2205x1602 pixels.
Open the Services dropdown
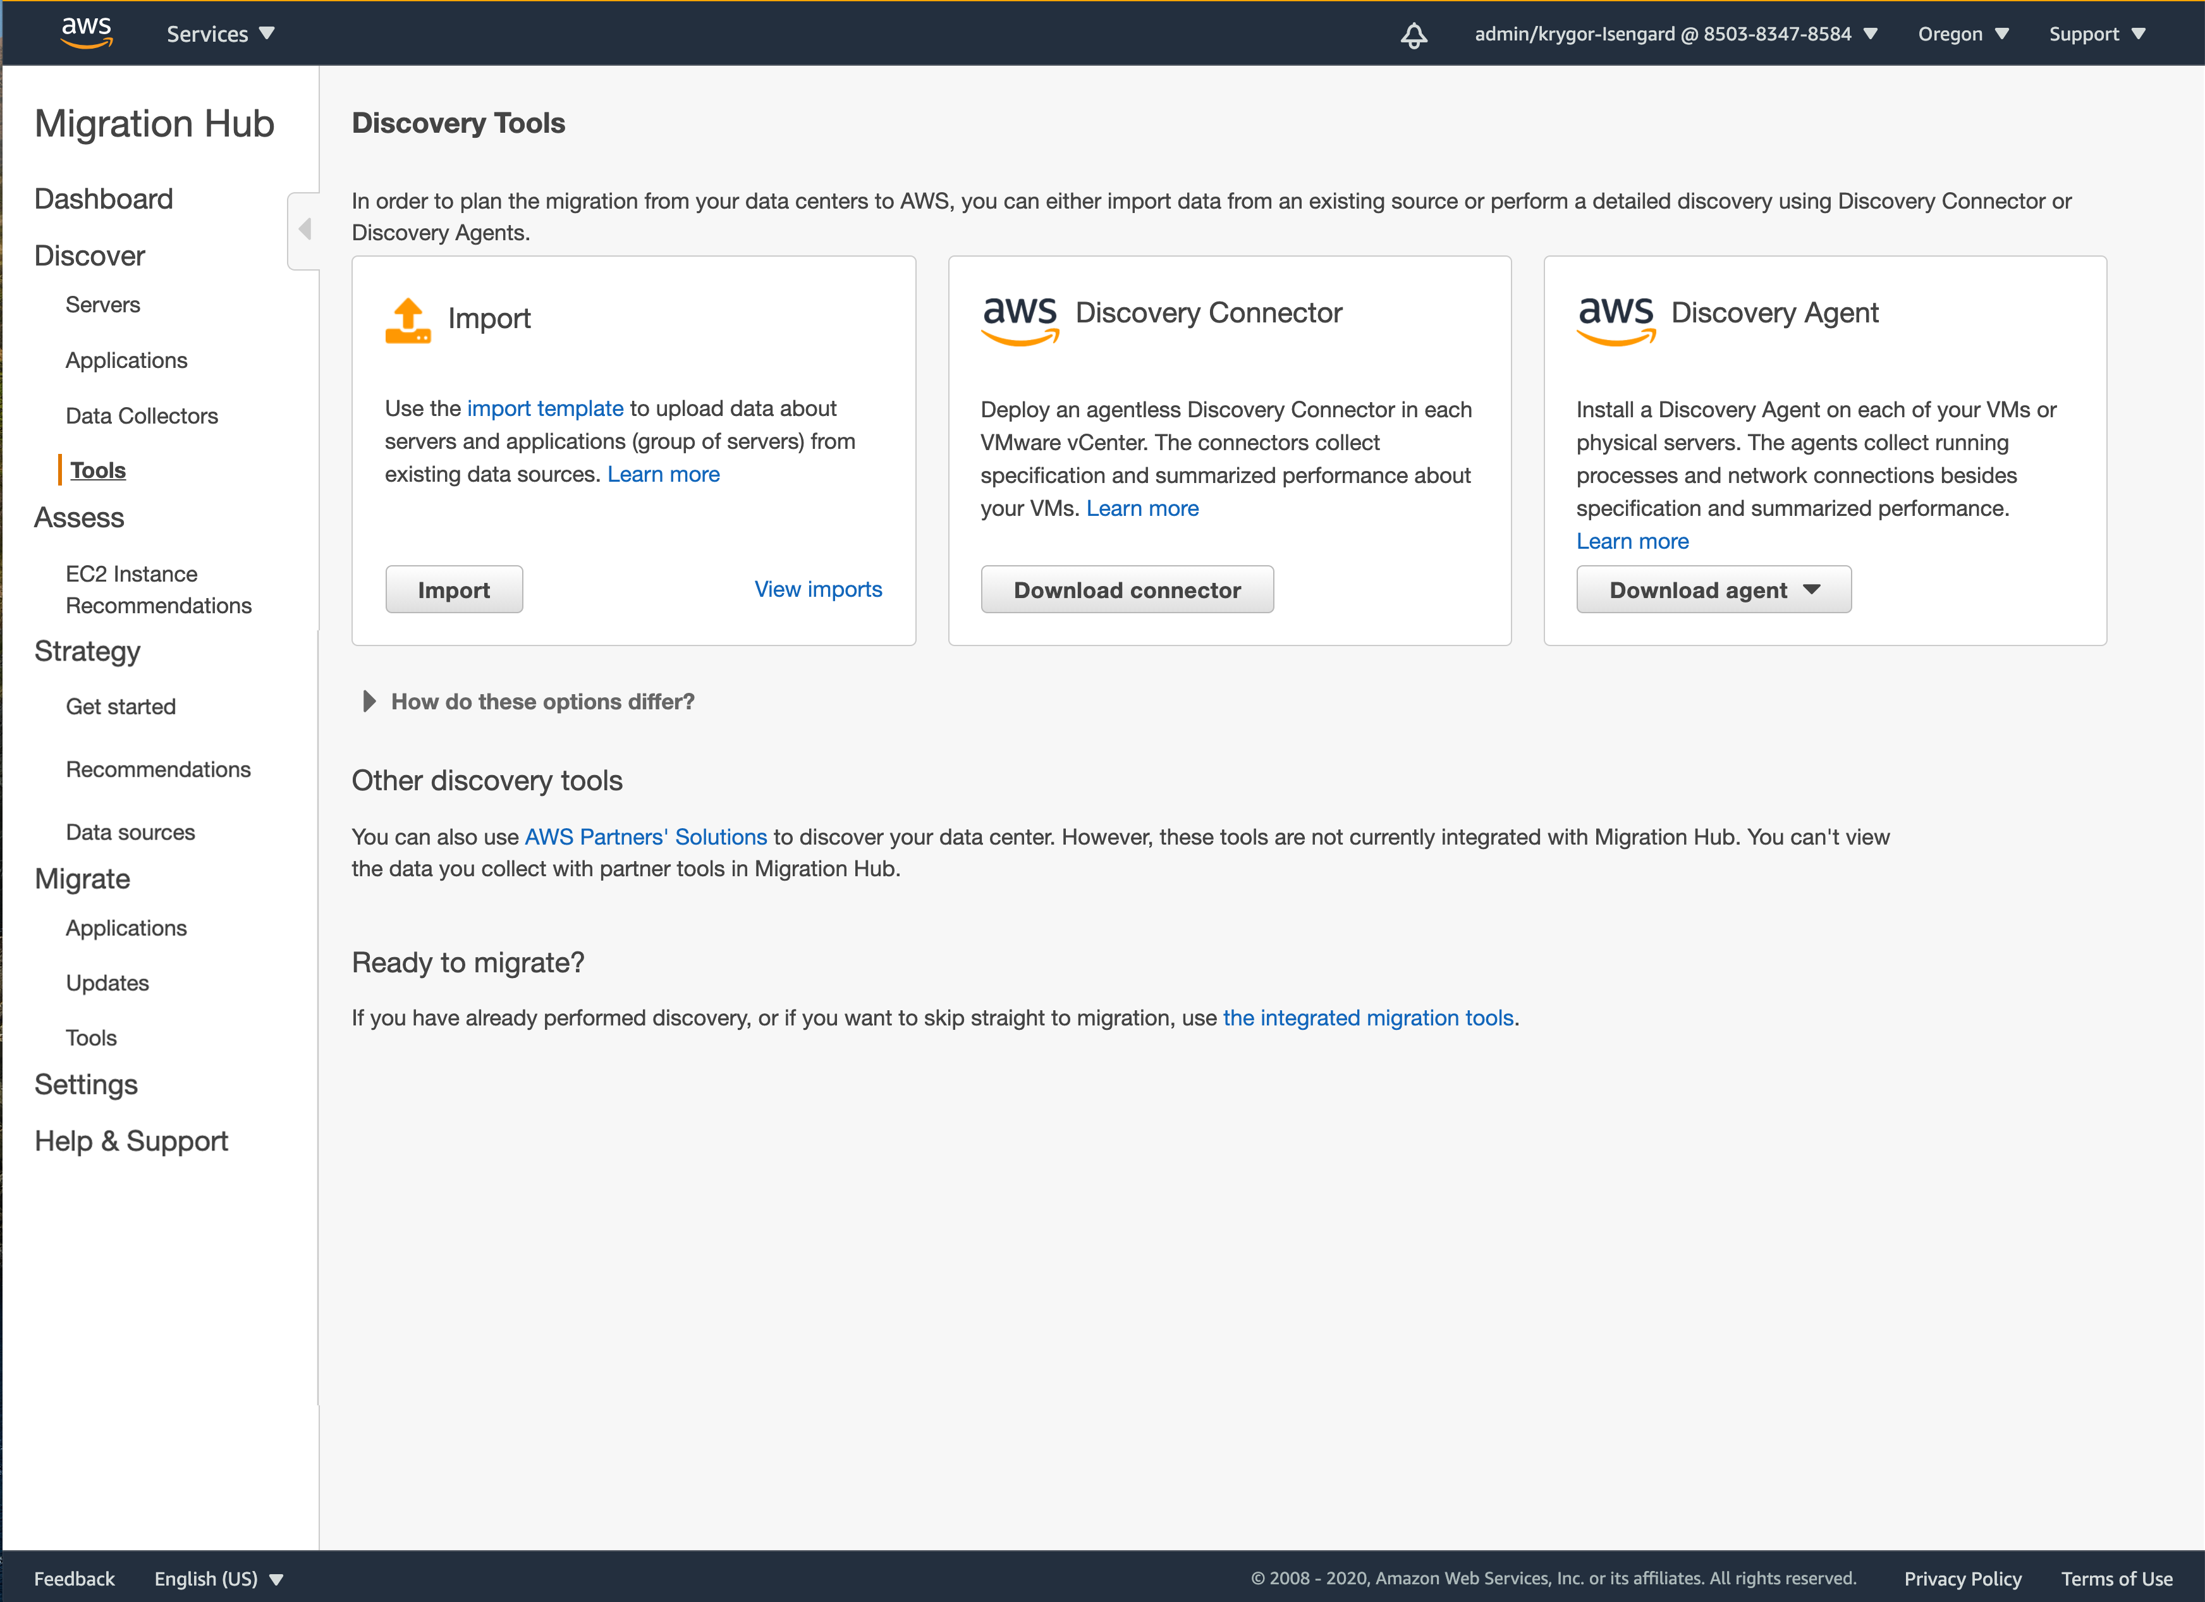(x=221, y=34)
